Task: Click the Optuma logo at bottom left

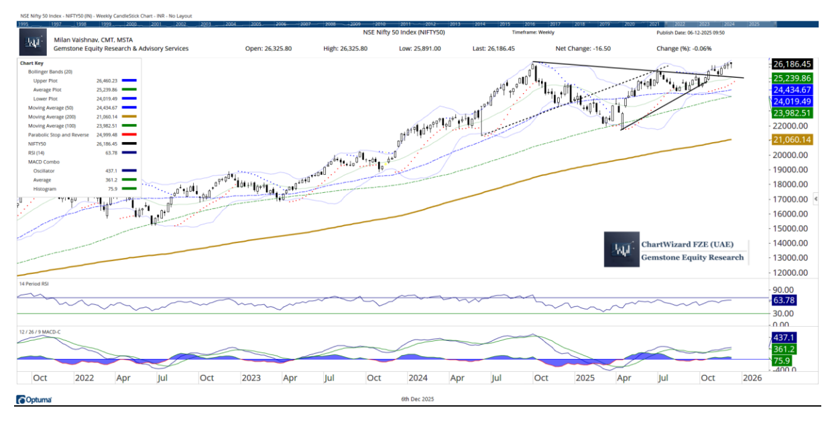Action: point(34,400)
